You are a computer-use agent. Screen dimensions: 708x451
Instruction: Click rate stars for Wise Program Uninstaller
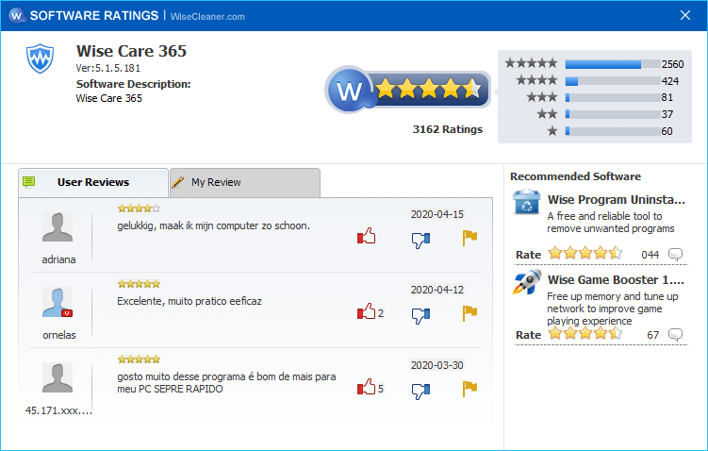click(585, 253)
